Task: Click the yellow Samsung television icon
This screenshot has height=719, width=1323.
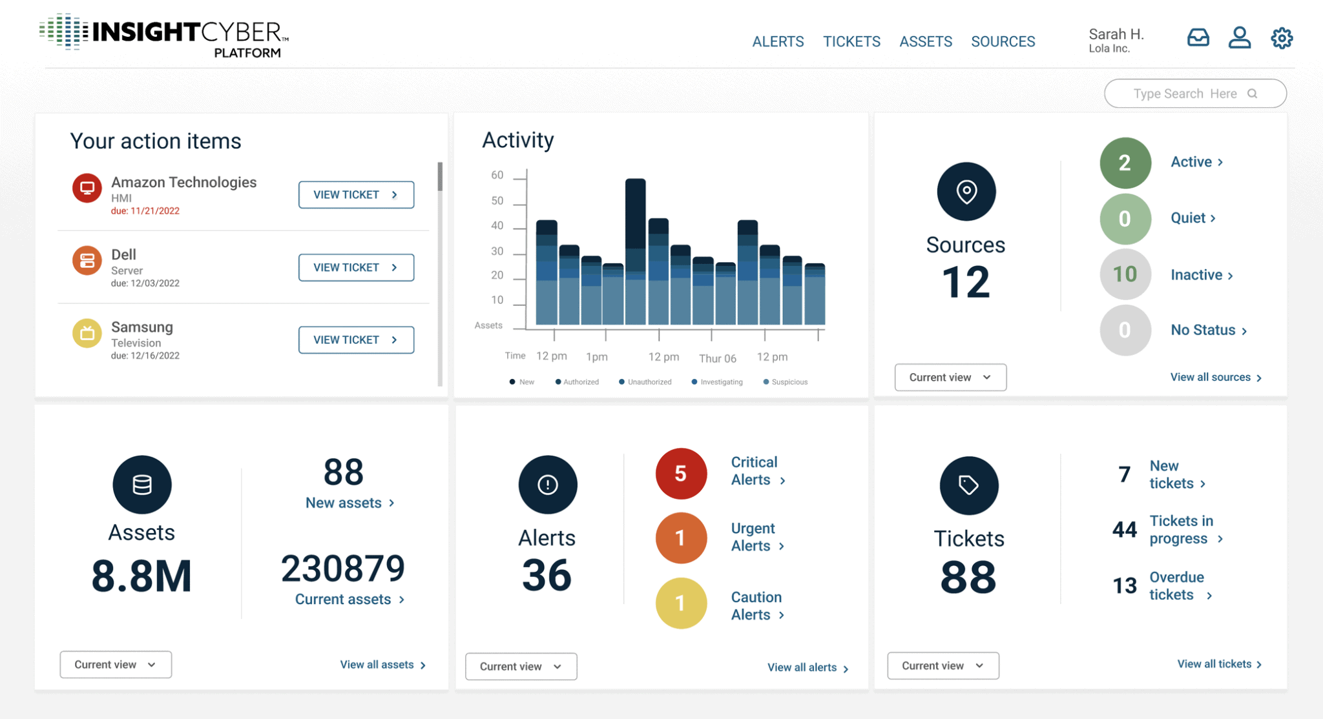Action: coord(87,333)
